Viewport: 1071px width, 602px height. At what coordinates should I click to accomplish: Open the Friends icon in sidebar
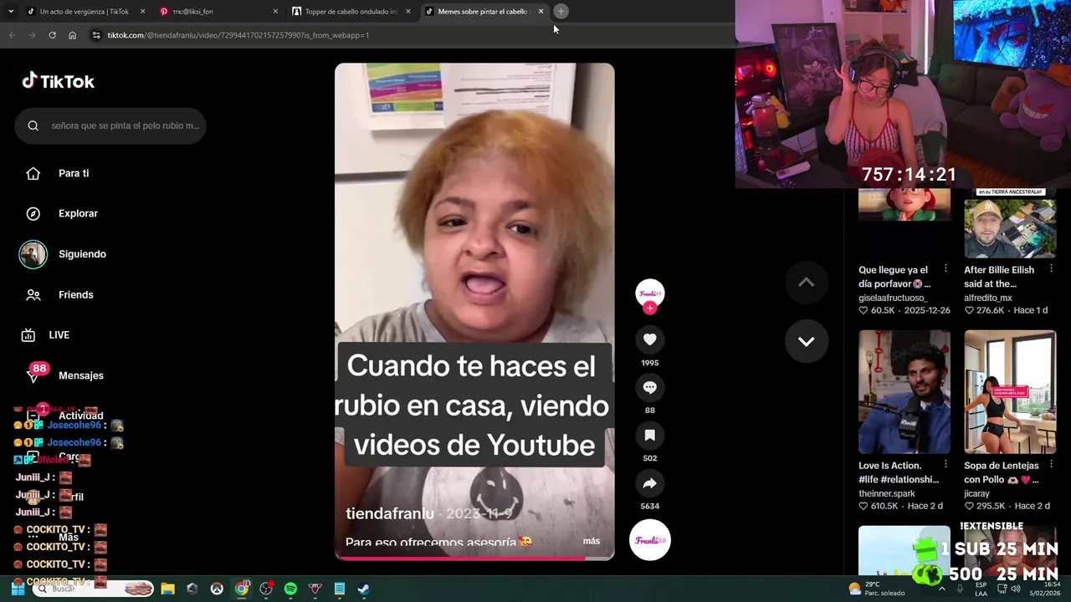(33, 294)
